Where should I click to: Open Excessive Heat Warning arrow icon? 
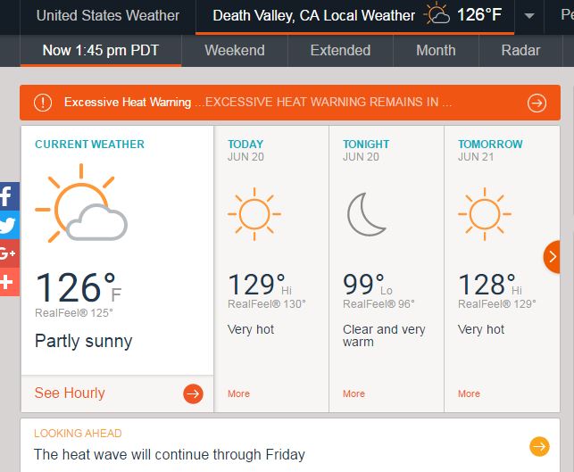(537, 104)
